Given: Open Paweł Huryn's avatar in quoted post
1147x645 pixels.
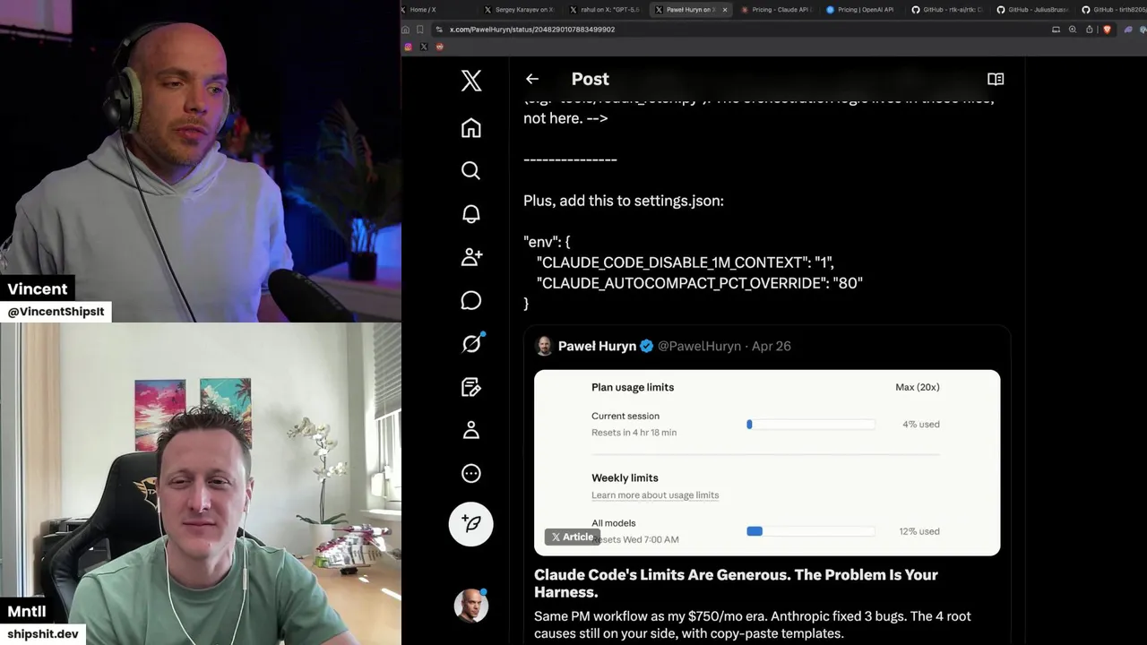Looking at the screenshot, I should (543, 346).
